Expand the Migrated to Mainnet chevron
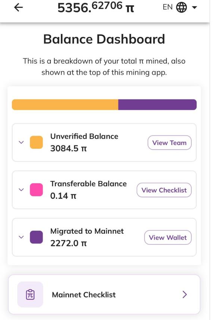213x320 pixels. (x=21, y=237)
